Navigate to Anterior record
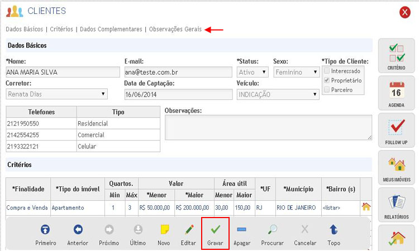419x251 pixels. 78,230
